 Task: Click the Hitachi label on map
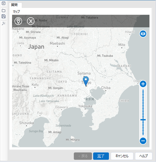[130, 32]
